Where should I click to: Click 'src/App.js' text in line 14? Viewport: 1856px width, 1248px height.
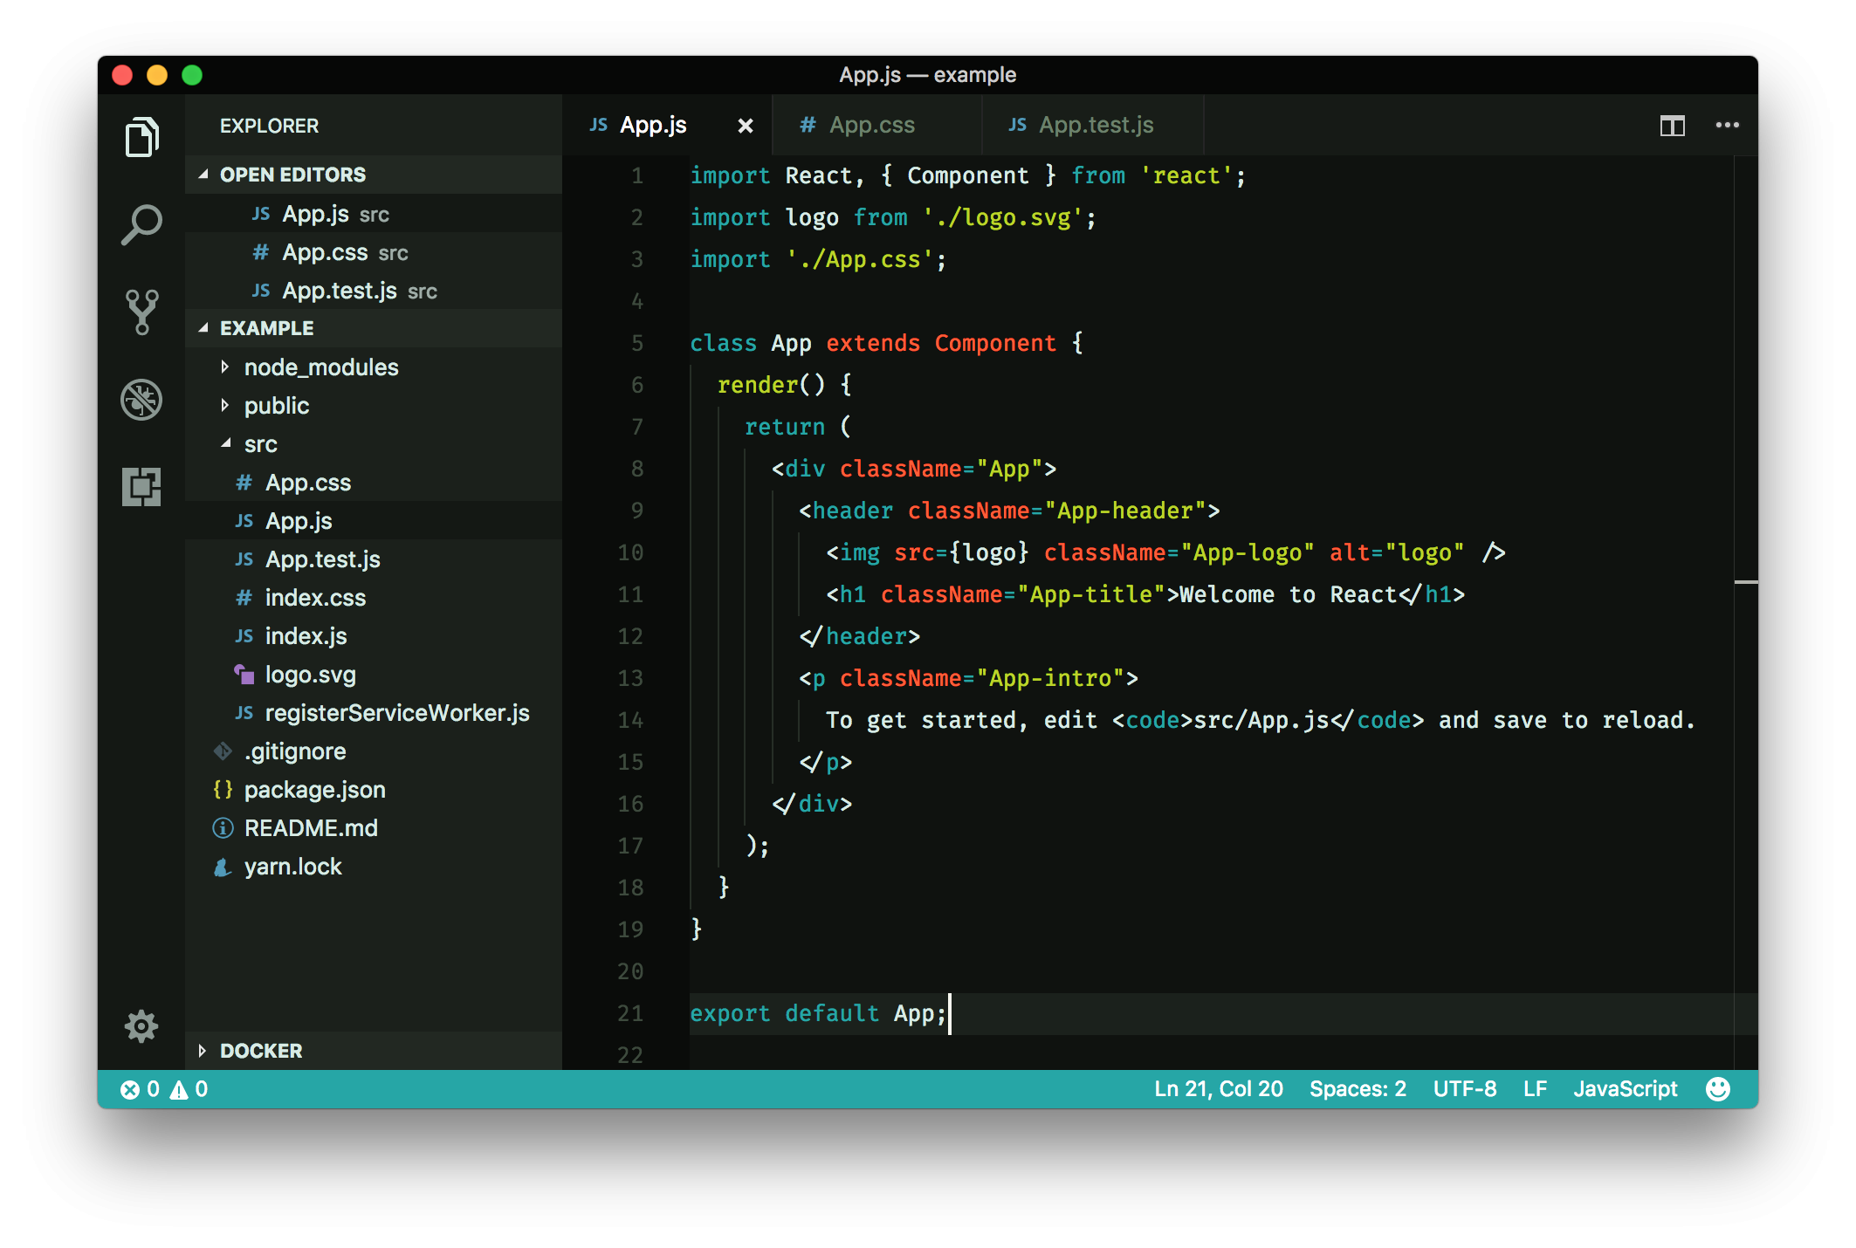tap(1261, 720)
